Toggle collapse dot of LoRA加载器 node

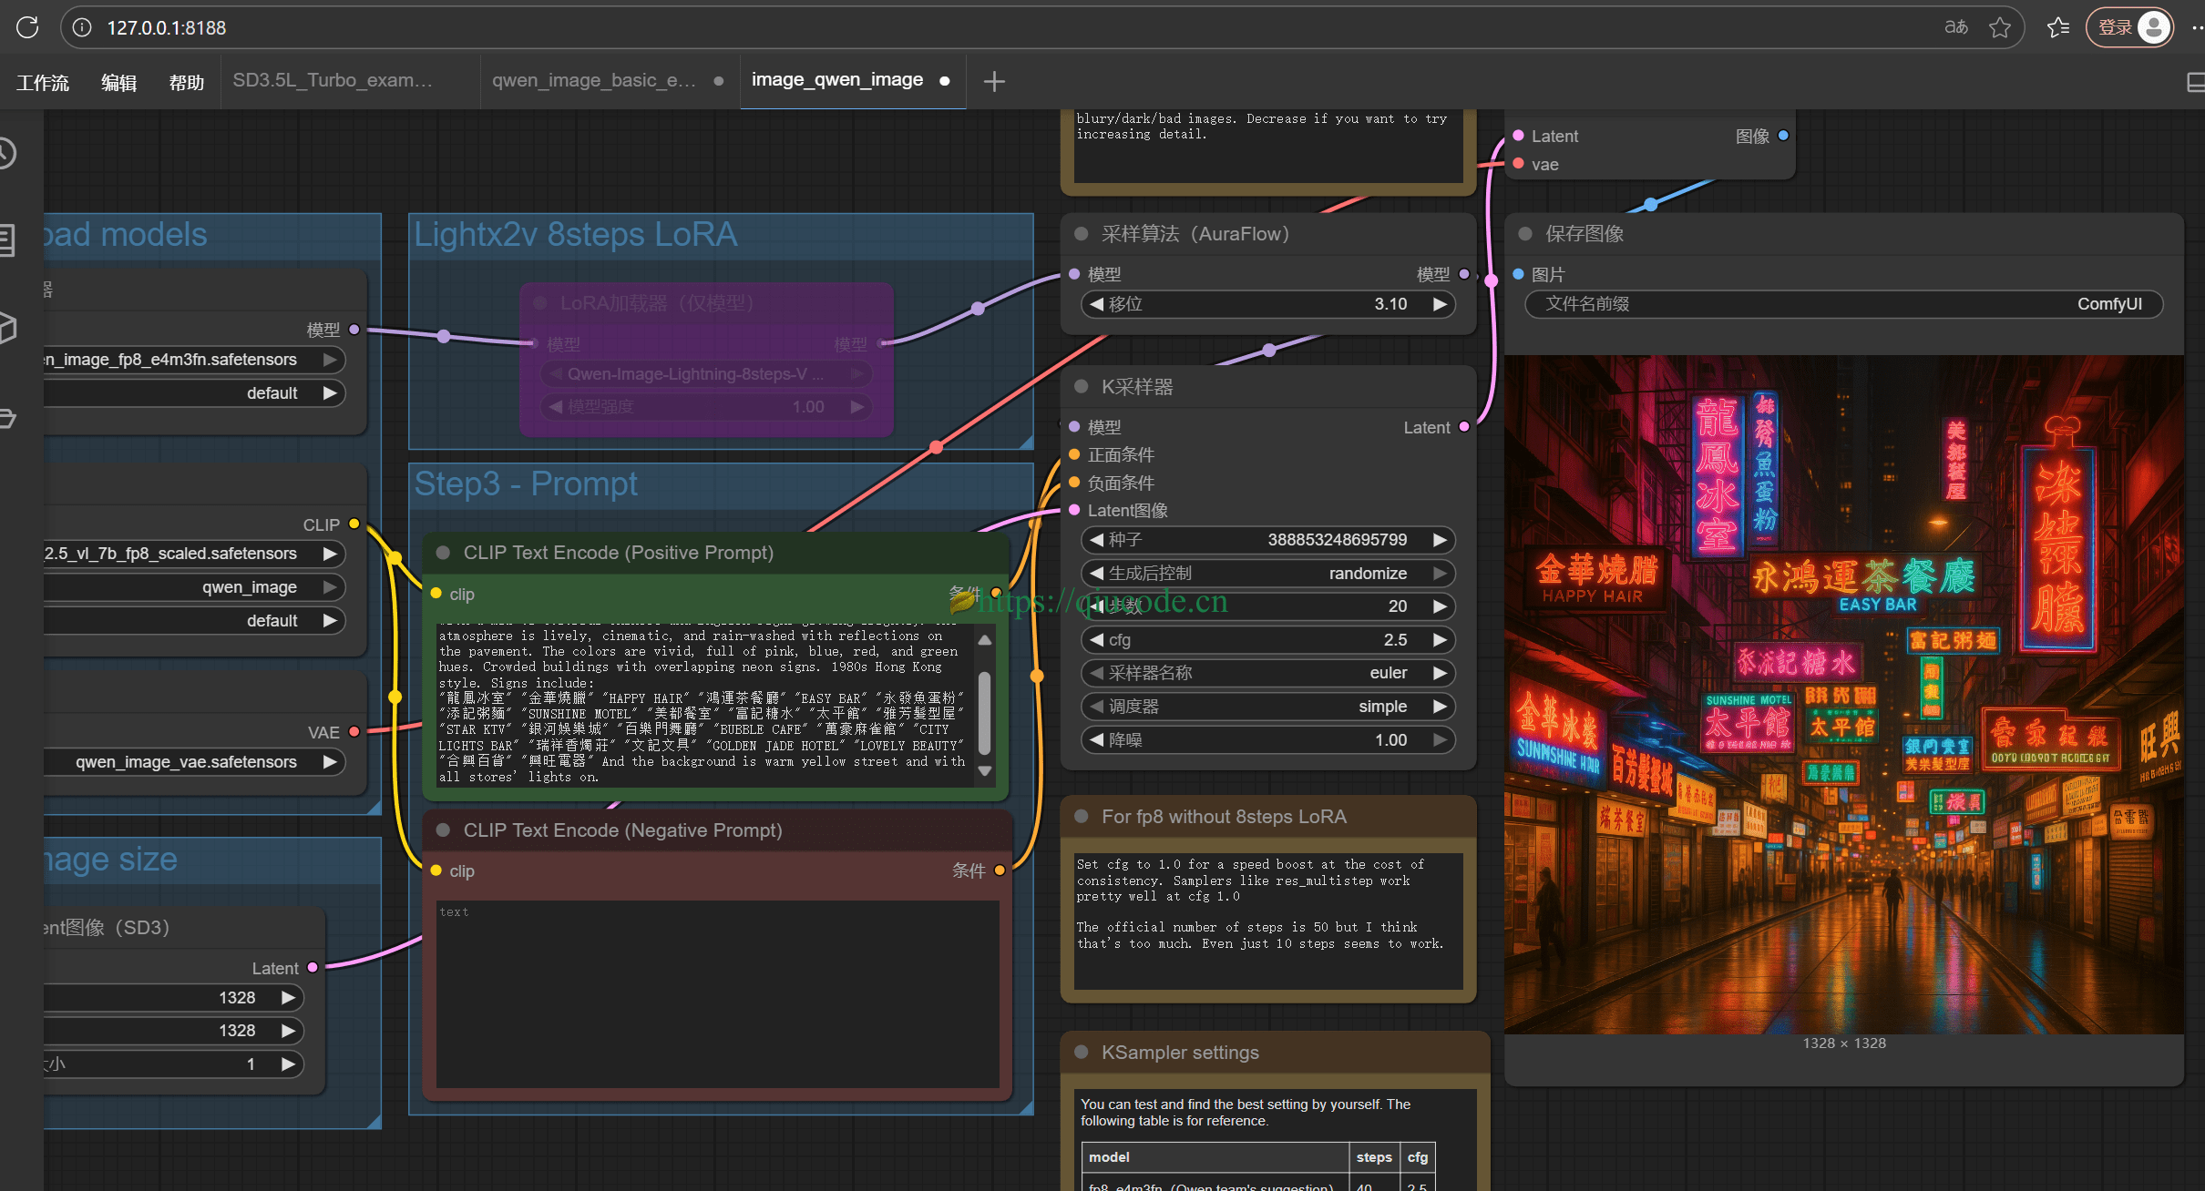pos(540,303)
